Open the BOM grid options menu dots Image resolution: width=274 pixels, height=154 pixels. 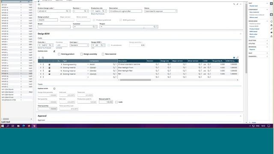coord(39,58)
